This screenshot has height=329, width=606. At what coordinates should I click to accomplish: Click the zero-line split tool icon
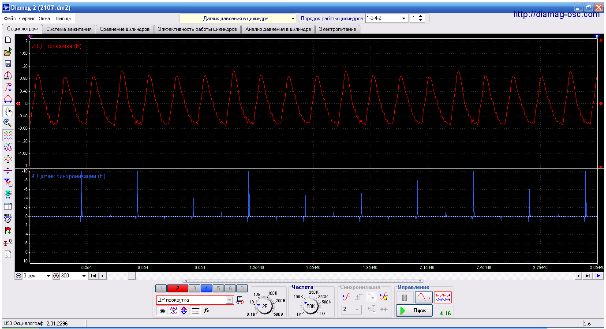(7, 171)
